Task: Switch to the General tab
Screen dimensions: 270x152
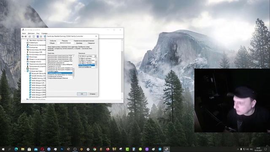Action: coord(52,43)
